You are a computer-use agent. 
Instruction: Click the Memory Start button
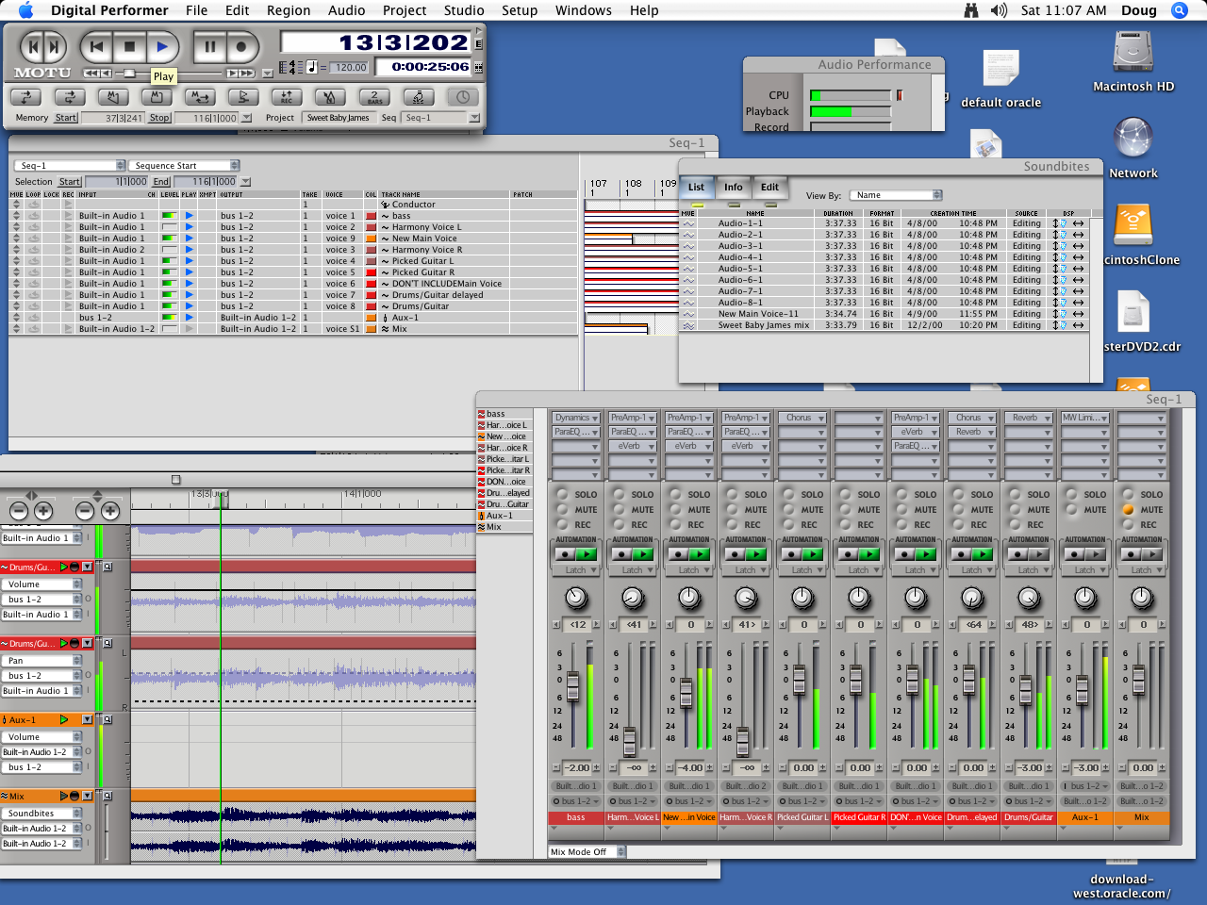(66, 118)
